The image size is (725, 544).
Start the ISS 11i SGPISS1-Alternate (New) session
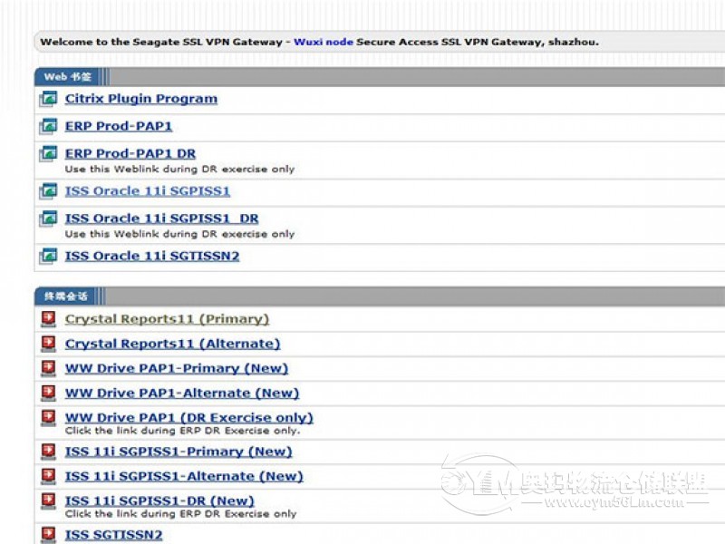[184, 476]
